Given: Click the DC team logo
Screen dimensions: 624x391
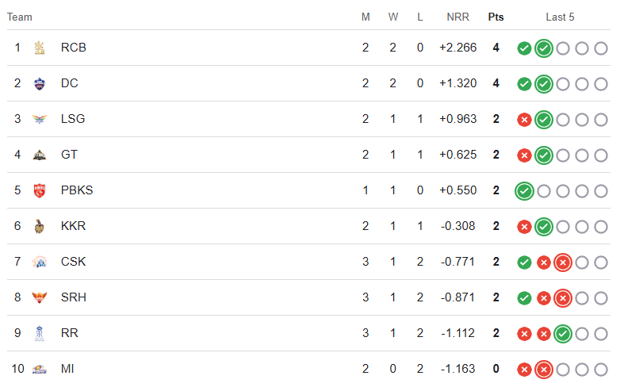Looking at the screenshot, I should click(x=39, y=83).
